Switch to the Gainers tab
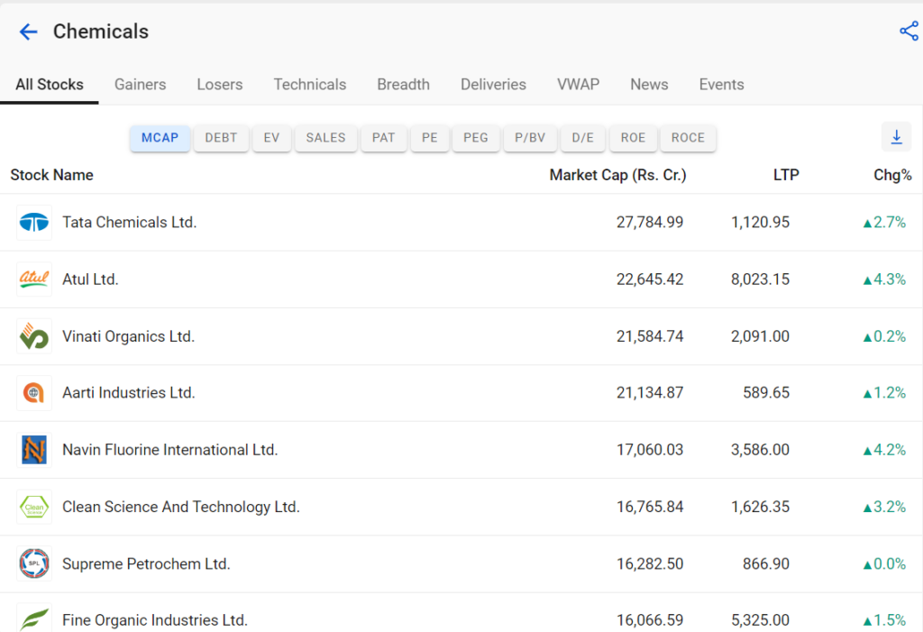The height and width of the screenshot is (632, 923). [x=140, y=85]
